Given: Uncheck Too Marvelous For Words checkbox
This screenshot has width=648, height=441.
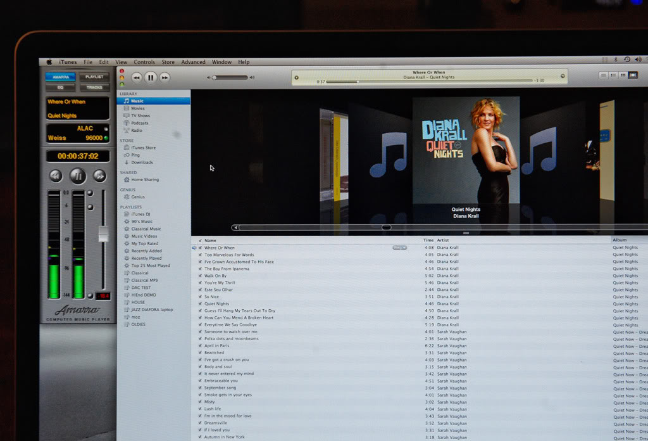Looking at the screenshot, I should pos(201,255).
